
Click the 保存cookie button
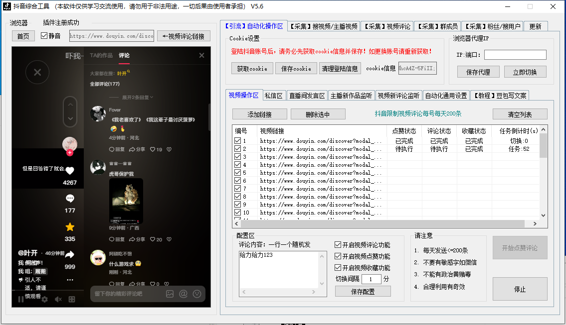[x=296, y=69]
